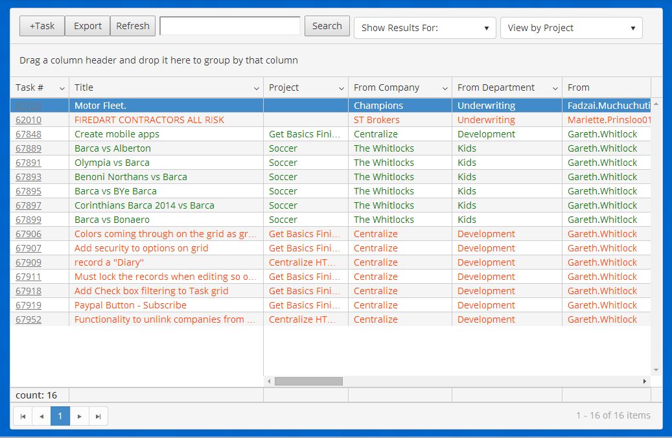Screen dimensions: 672x438
Task: Open the From Department column menu arrow
Action: (x=555, y=88)
